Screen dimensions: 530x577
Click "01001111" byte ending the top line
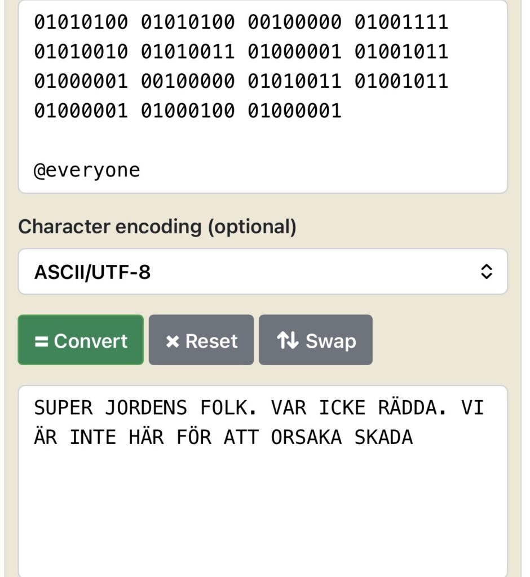(401, 22)
